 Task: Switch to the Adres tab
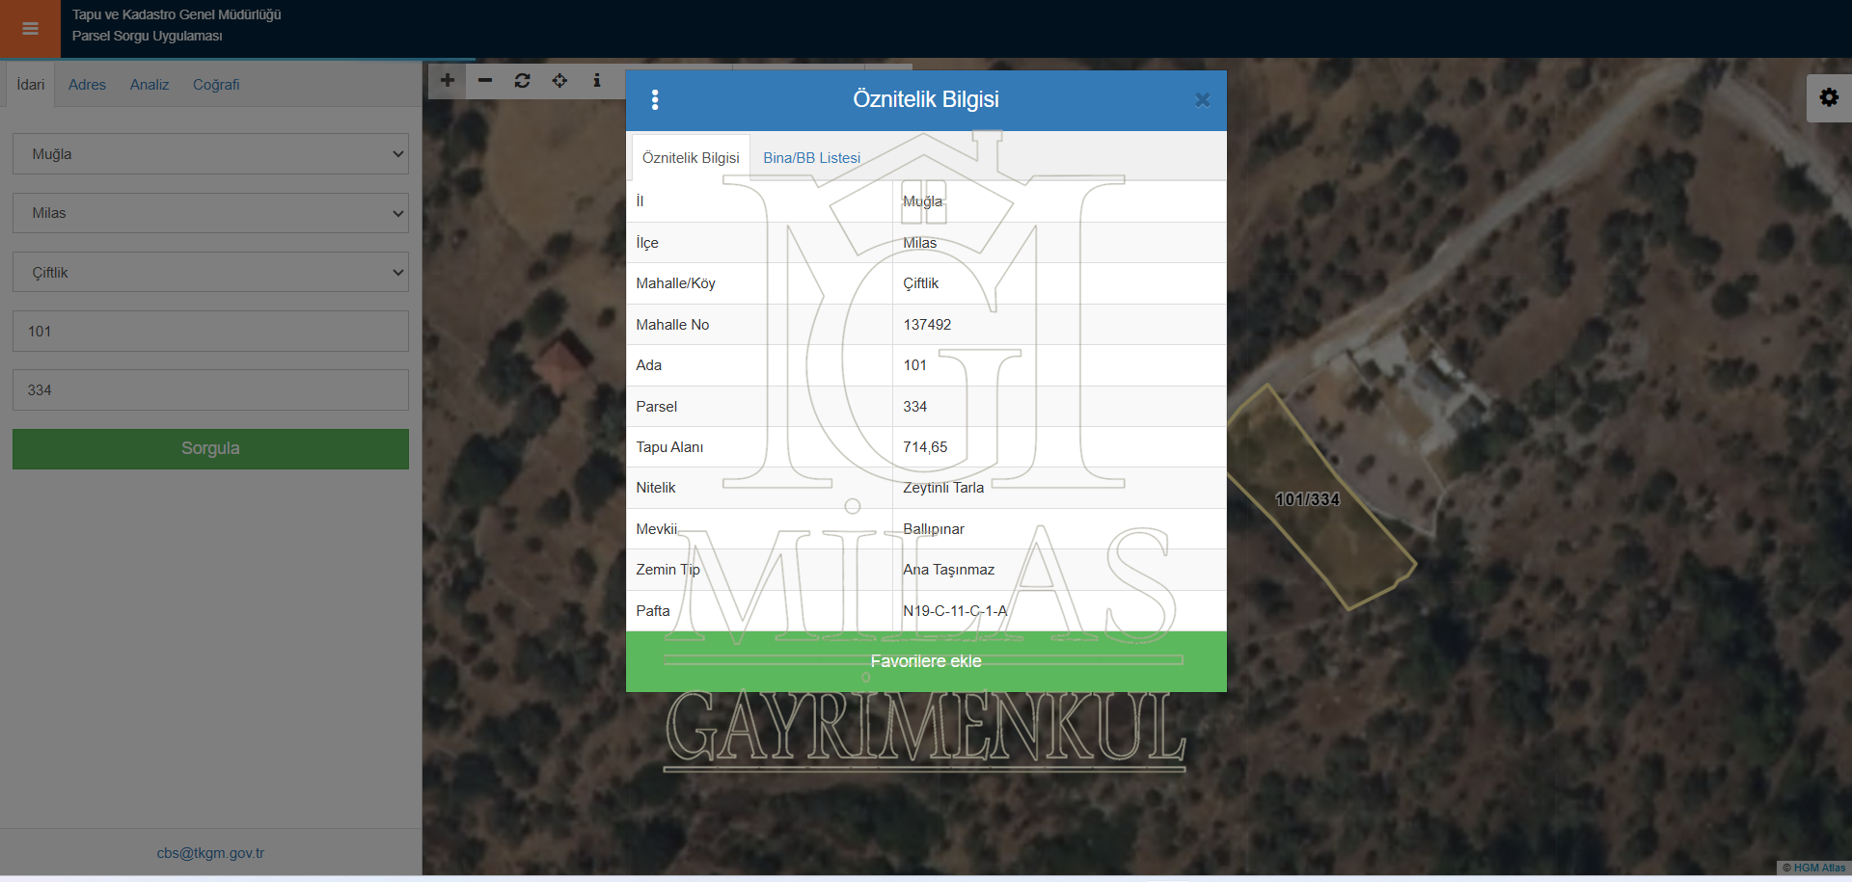(x=87, y=85)
